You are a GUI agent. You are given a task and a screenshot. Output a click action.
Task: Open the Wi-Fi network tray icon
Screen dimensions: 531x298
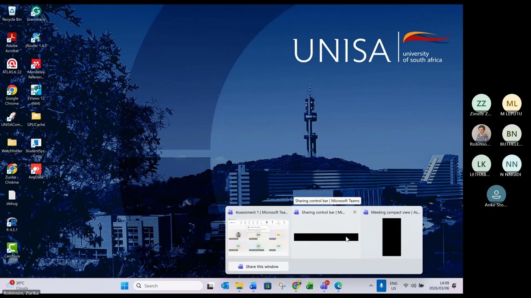[x=406, y=286]
